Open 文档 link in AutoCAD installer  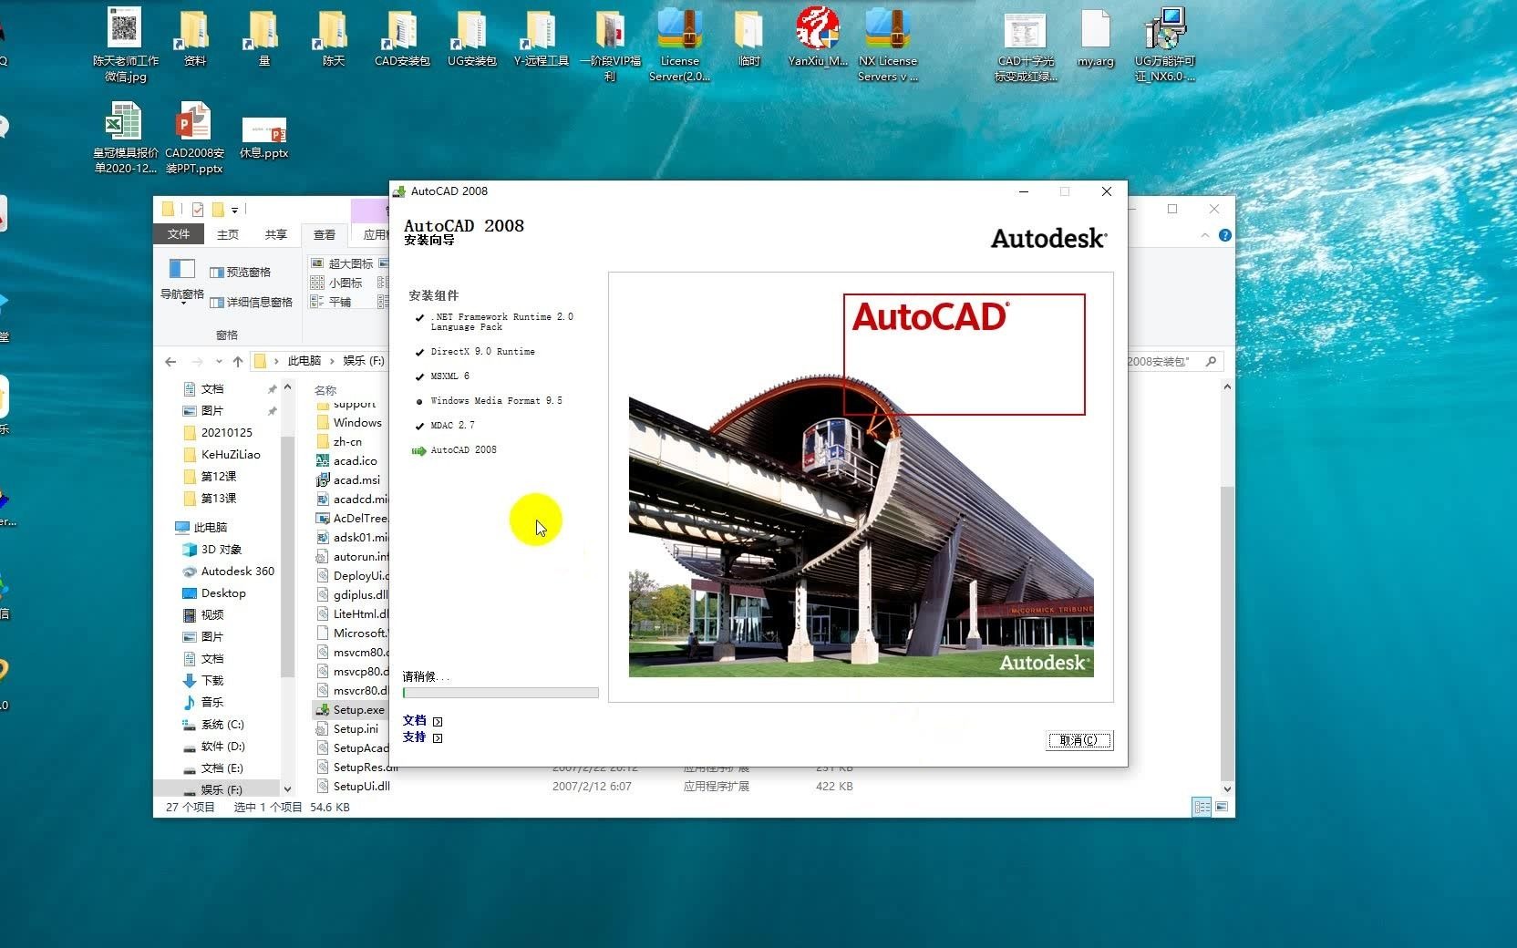(x=422, y=720)
